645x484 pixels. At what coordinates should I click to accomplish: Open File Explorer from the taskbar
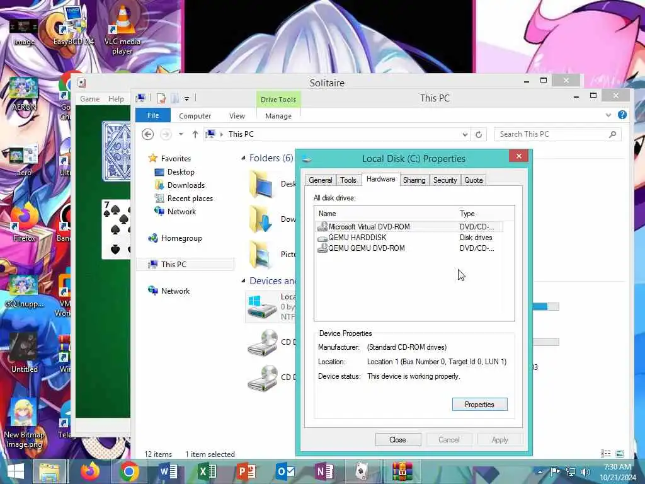pos(49,471)
